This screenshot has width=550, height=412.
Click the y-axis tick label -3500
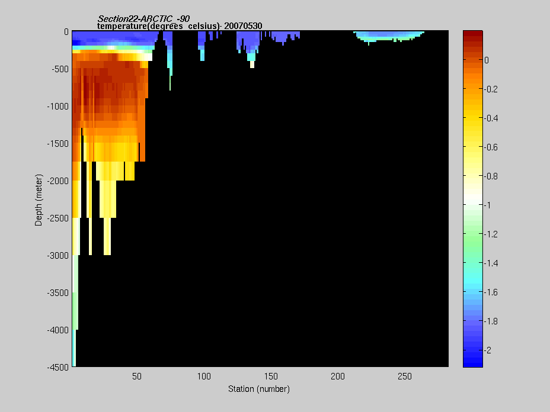click(x=58, y=293)
